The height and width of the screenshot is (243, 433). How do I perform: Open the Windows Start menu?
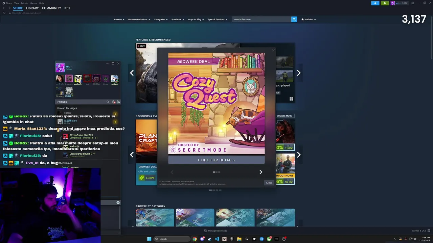(149, 239)
